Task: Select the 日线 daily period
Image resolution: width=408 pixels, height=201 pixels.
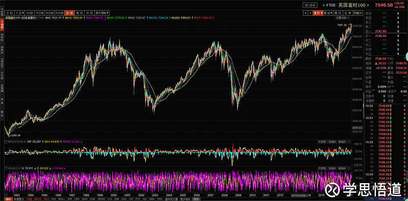Action: coord(69,13)
